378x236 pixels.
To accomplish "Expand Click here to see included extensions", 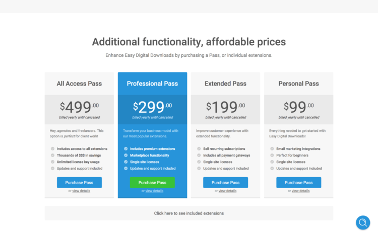I will tap(189, 213).
